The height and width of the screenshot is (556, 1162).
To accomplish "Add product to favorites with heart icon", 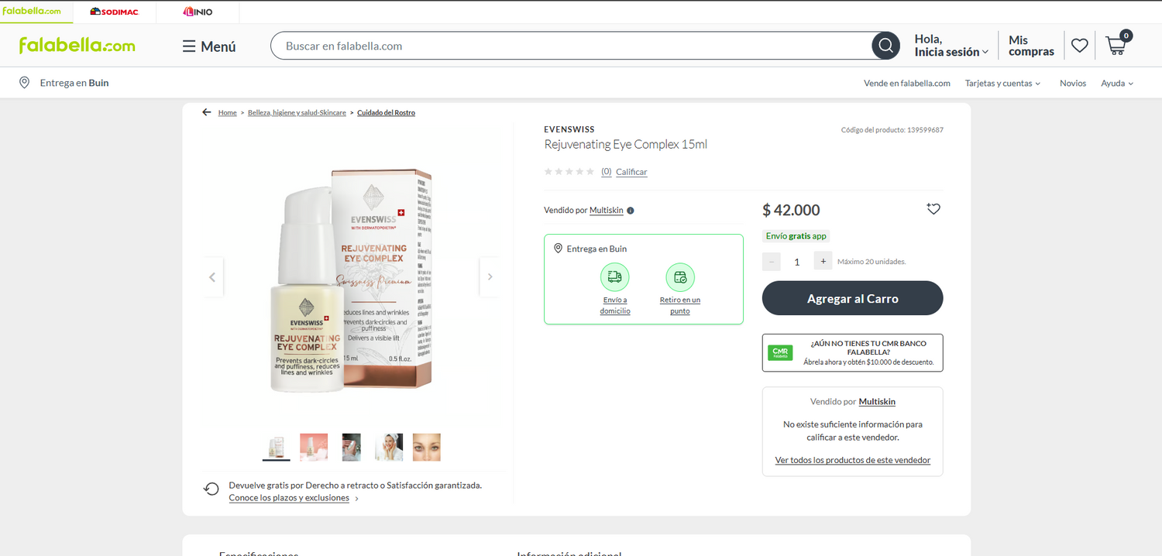I will point(933,209).
